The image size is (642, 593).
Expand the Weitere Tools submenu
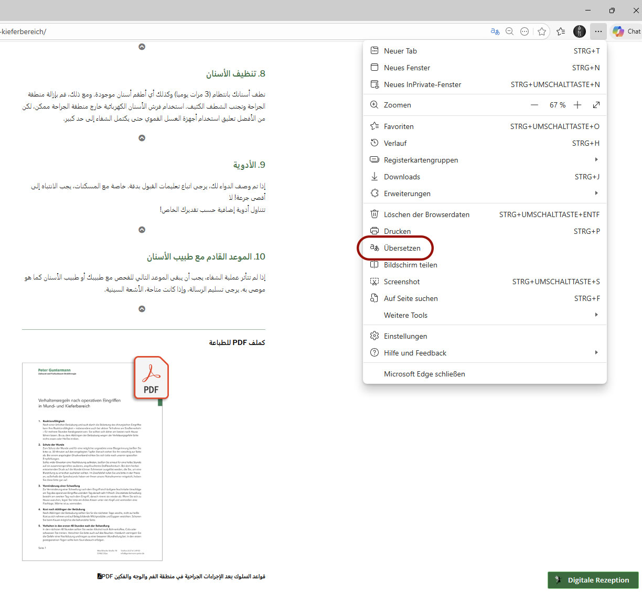pyautogui.click(x=596, y=315)
